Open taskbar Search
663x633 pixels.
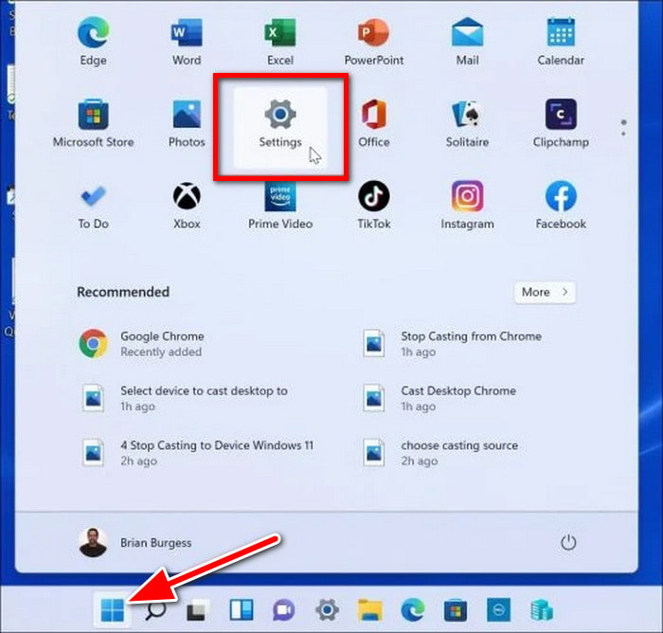155,610
